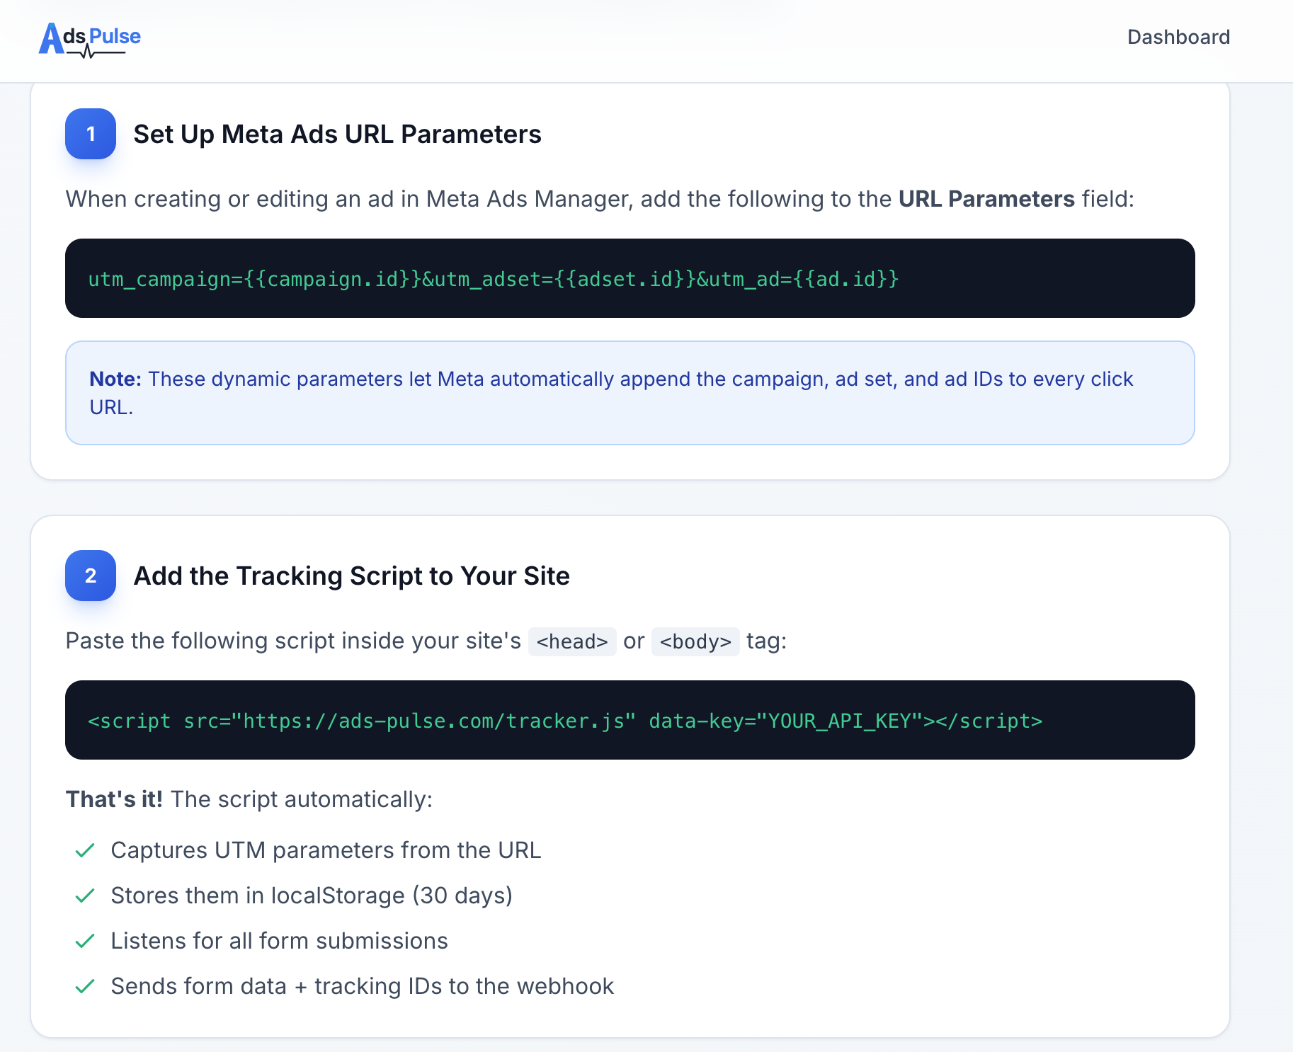Click the checkmark beside "Stores them in localStorage"
This screenshot has width=1293, height=1052.
pos(85,895)
